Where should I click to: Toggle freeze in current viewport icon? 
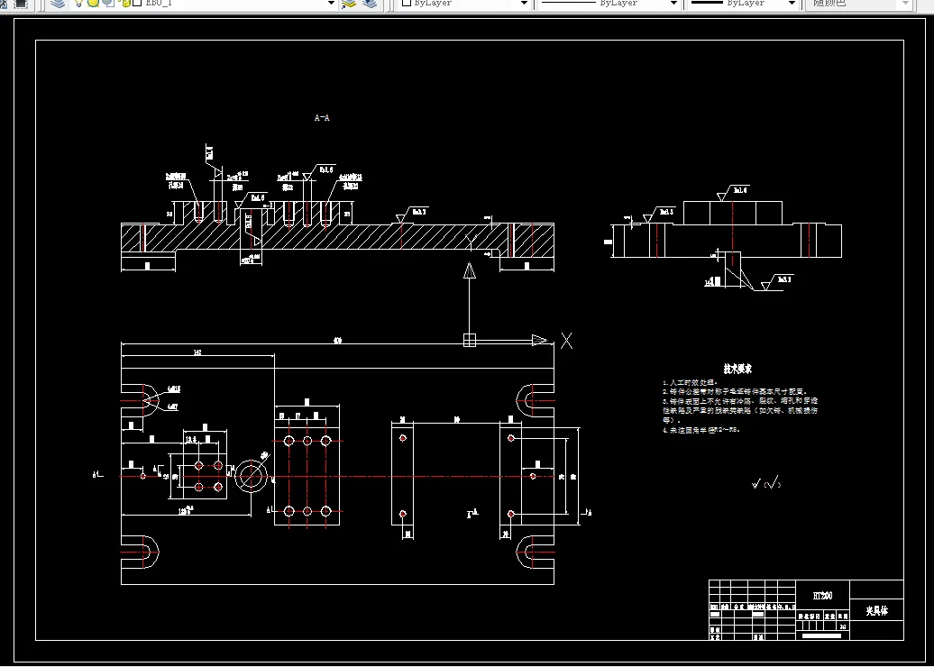[108, 3]
